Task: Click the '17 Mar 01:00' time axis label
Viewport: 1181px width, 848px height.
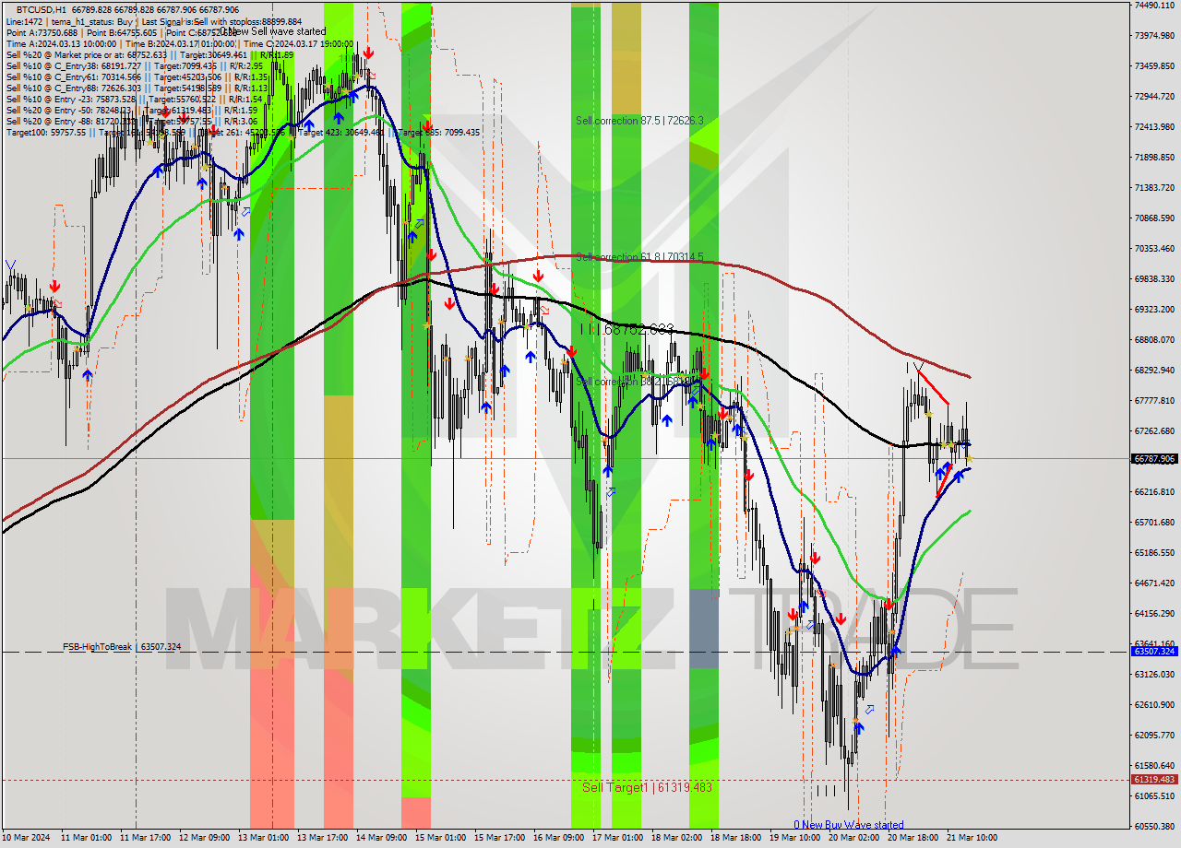Action: 620,838
